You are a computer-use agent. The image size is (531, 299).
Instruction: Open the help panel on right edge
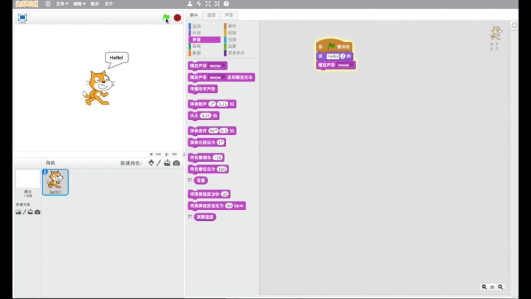coord(514,25)
